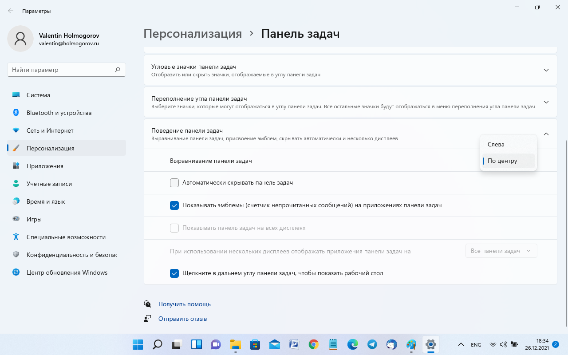
Task: Enable Автоматически скрывать панель задач checkbox
Action: (x=174, y=183)
